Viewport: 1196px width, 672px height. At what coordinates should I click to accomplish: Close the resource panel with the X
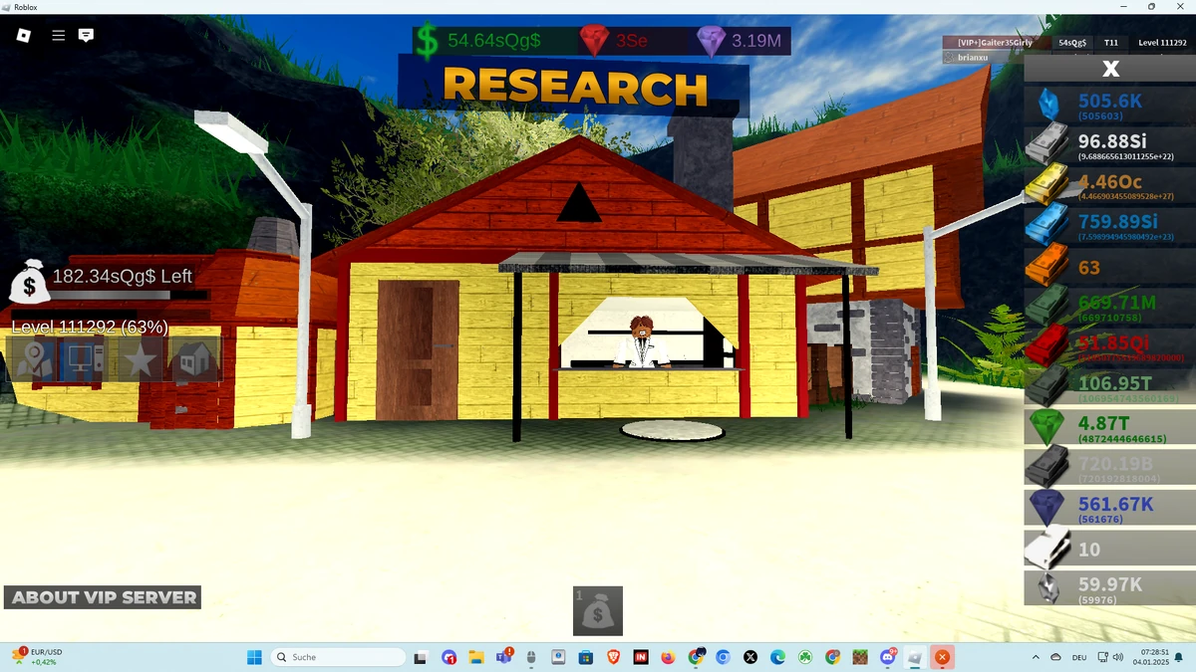click(x=1109, y=68)
